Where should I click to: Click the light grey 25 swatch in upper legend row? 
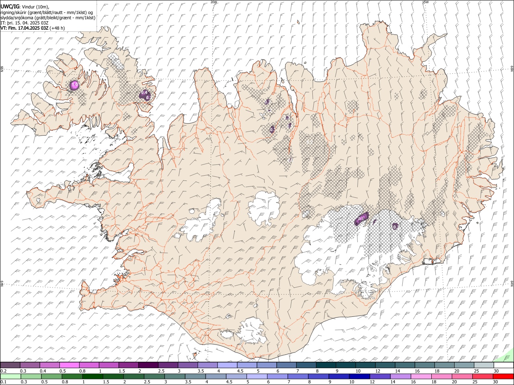pyautogui.click(x=484, y=365)
